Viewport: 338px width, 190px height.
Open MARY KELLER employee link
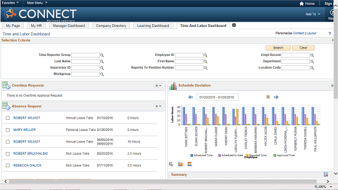[x=24, y=130]
